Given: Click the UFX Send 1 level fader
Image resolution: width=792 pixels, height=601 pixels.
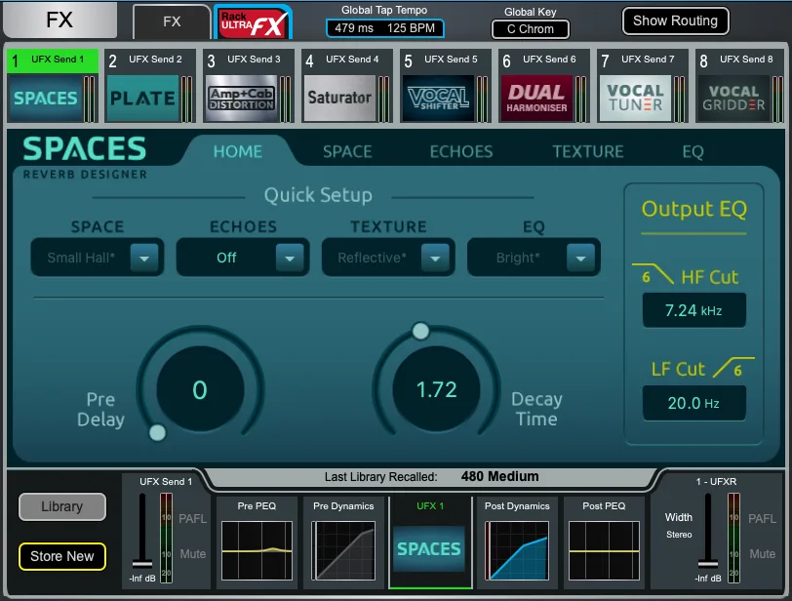Looking at the screenshot, I should tap(142, 564).
